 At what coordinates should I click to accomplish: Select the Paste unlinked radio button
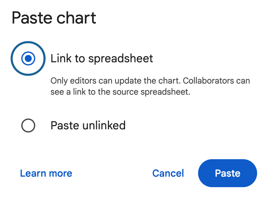tap(28, 126)
